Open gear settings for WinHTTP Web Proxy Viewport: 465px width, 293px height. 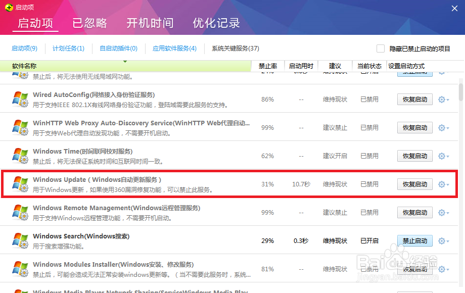[443, 128]
